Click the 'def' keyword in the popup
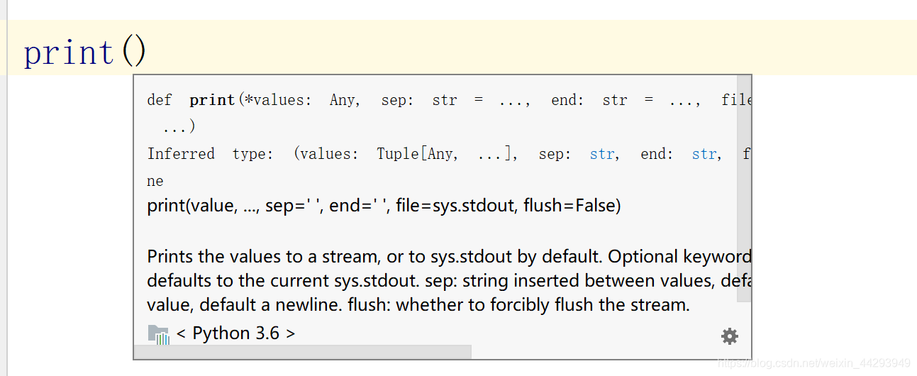 tap(159, 100)
